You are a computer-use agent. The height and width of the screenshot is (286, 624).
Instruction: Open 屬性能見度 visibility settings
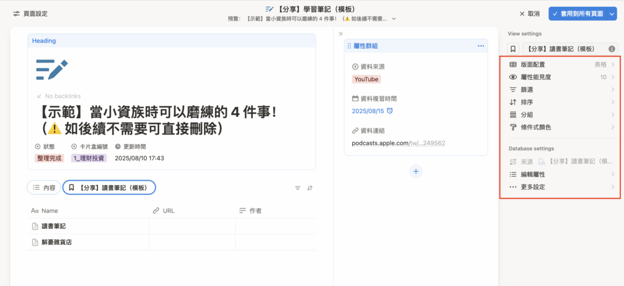pyautogui.click(x=561, y=77)
